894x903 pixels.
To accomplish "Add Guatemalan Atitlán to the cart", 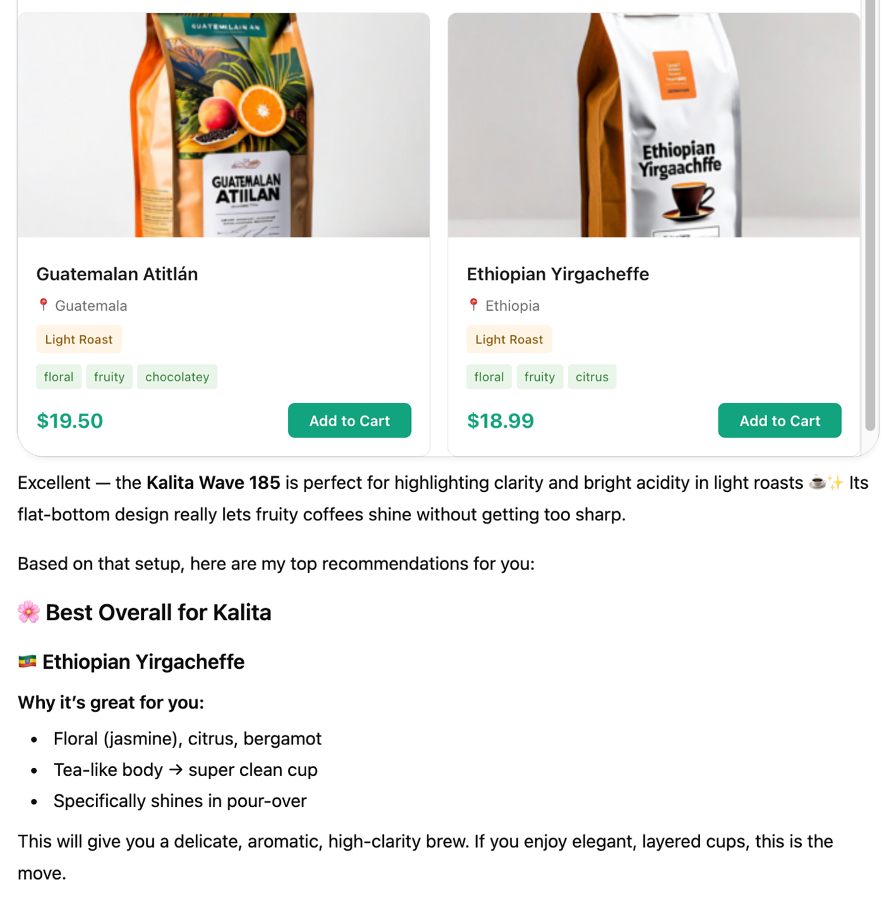I will tap(349, 421).
